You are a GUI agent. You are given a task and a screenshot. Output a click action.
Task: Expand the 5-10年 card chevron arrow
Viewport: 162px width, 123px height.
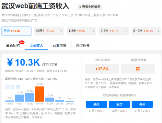[158, 31]
